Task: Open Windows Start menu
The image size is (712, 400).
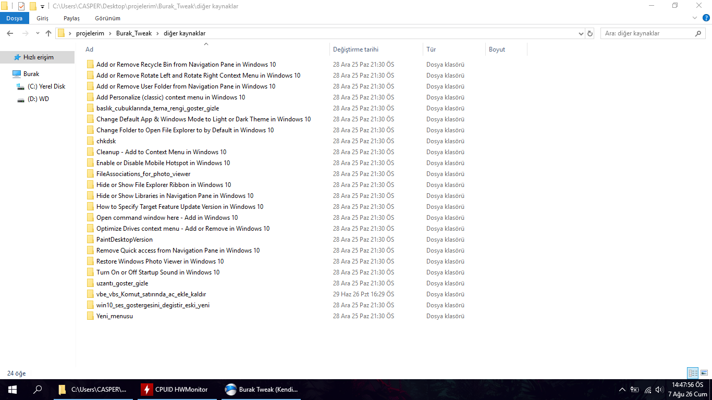Action: point(13,390)
